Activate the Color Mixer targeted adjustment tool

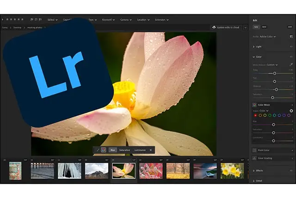pos(291,111)
